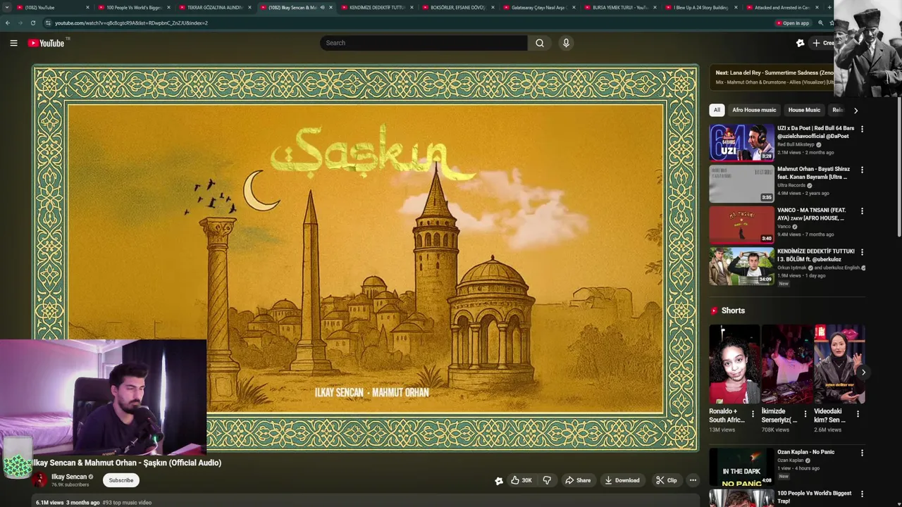Click the Clip button
The height and width of the screenshot is (507, 902).
[667, 480]
